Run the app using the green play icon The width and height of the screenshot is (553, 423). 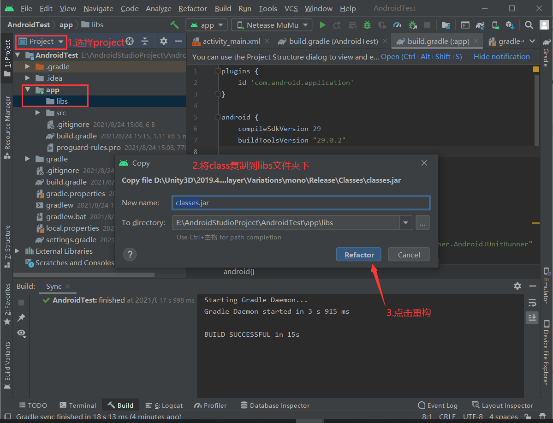322,25
